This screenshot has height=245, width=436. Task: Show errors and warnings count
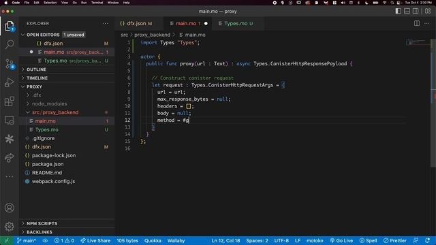pyautogui.click(x=64, y=240)
